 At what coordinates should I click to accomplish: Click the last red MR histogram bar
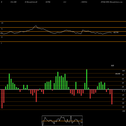[112, 97]
